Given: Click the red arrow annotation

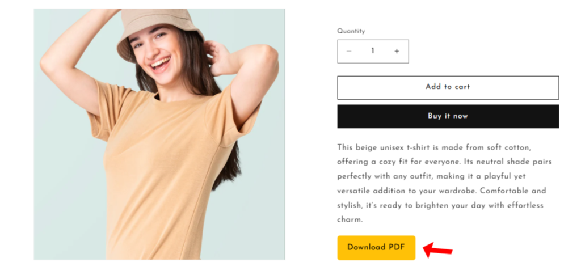Looking at the screenshot, I should (437, 250).
